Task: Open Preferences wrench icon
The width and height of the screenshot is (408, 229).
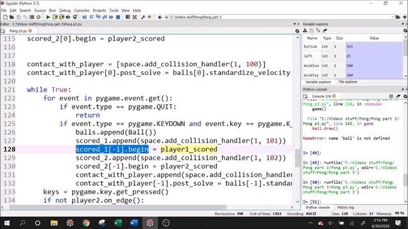Action: pos(143,17)
